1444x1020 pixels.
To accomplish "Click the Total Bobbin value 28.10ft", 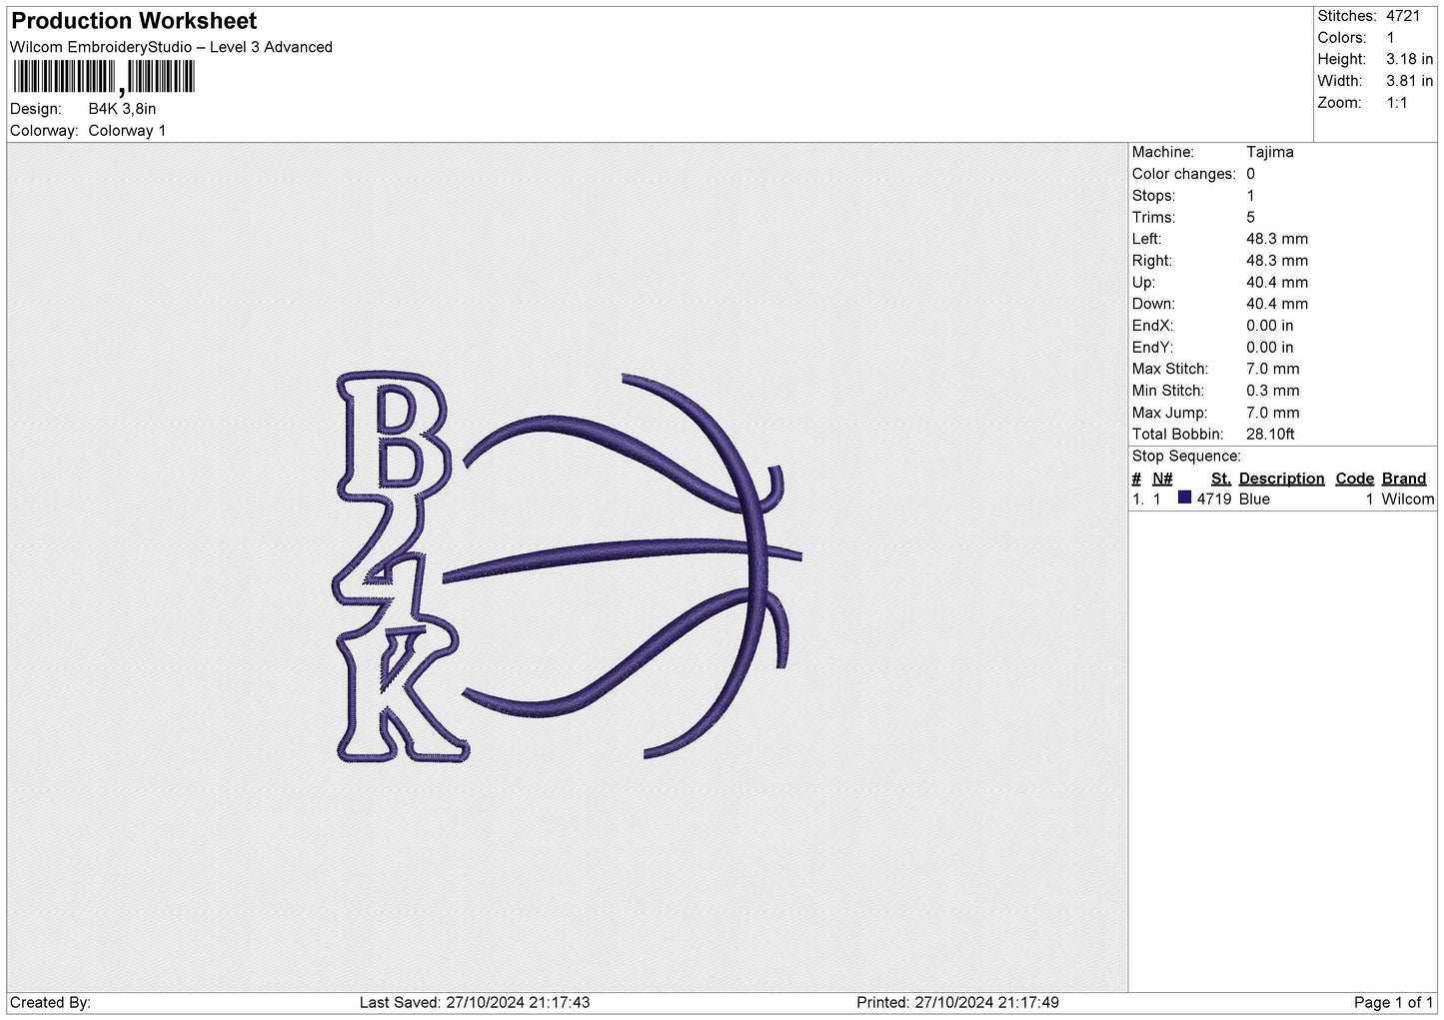I will pyautogui.click(x=1270, y=435).
